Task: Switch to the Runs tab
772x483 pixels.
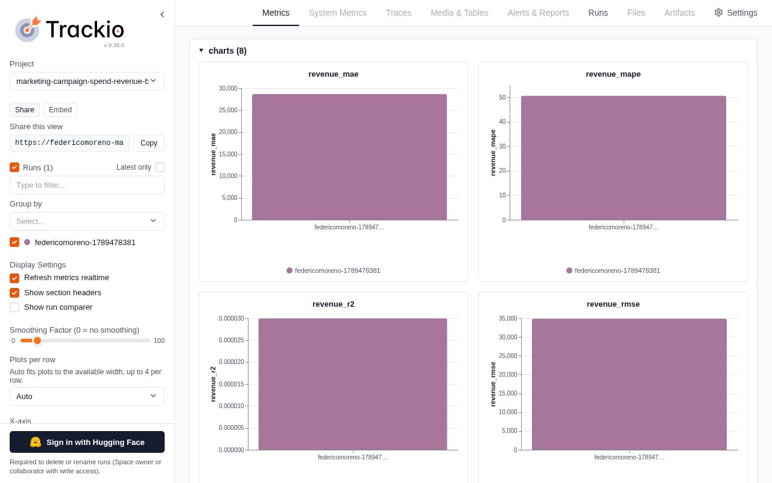Action: (598, 13)
